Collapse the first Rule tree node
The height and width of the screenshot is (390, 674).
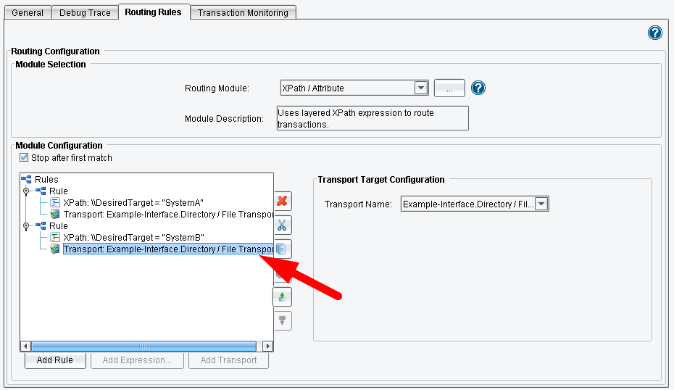(27, 191)
